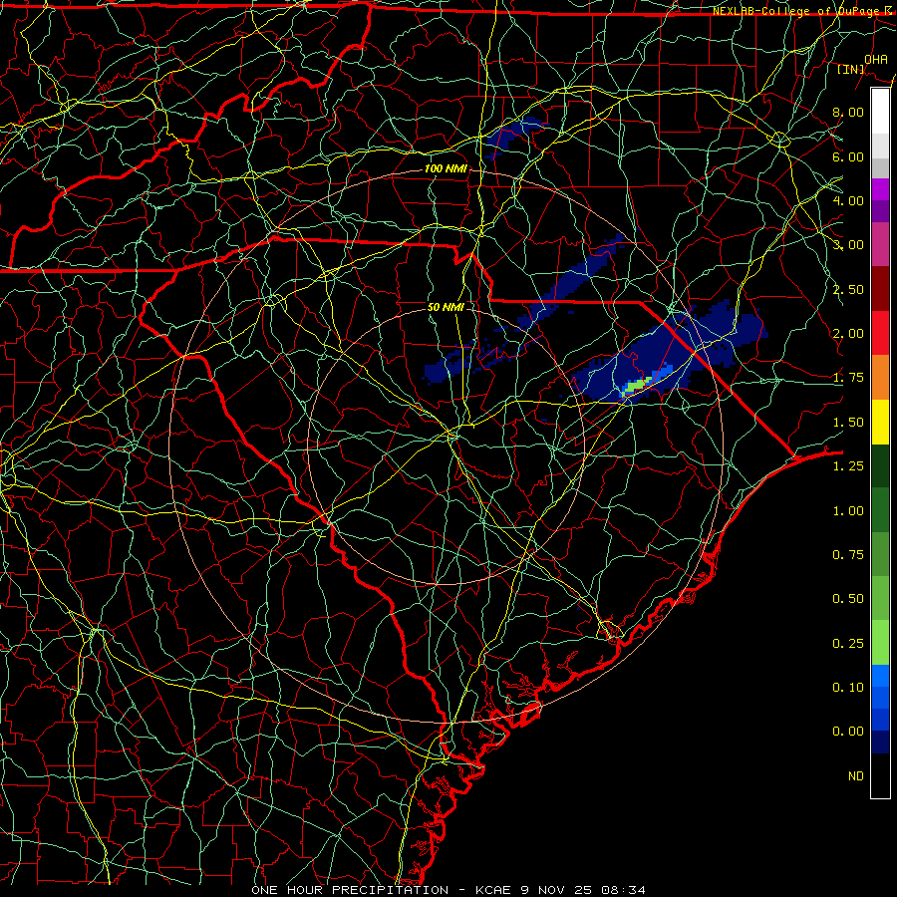
Task: Select the 2.50 scale value
Action: coord(848,289)
